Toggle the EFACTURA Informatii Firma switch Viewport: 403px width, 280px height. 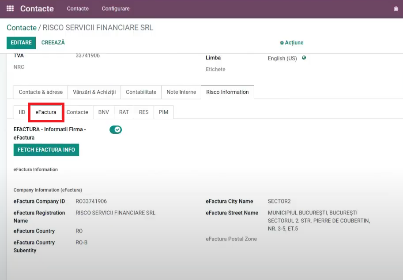(x=116, y=130)
